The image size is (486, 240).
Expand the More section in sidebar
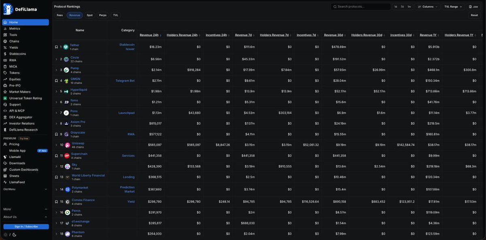coord(46,209)
